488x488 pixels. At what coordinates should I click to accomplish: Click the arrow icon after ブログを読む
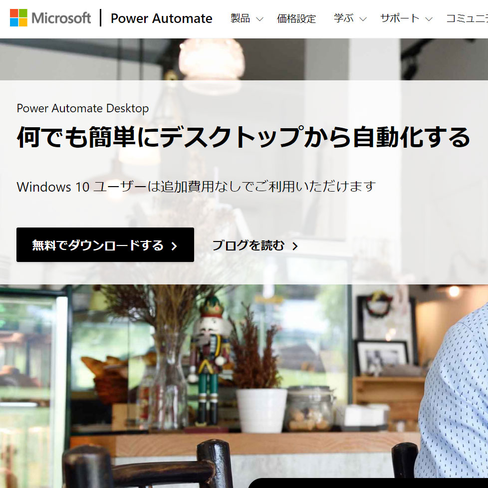[295, 246]
